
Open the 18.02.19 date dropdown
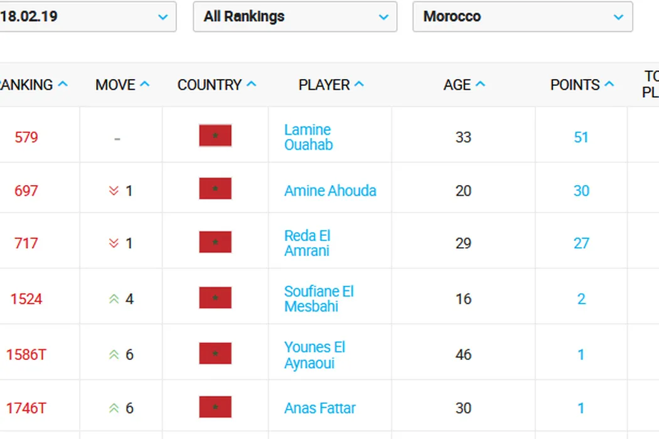tap(87, 17)
